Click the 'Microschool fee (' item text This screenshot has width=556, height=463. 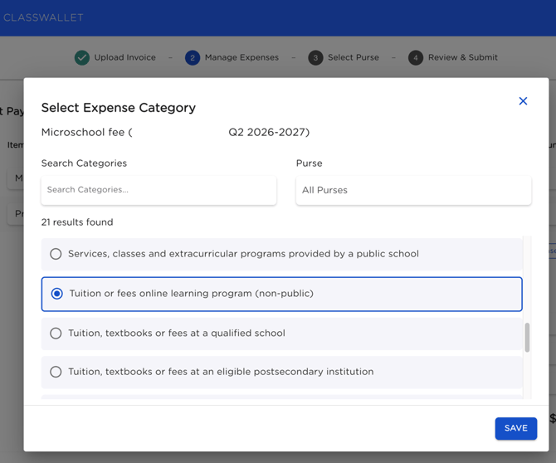click(87, 132)
